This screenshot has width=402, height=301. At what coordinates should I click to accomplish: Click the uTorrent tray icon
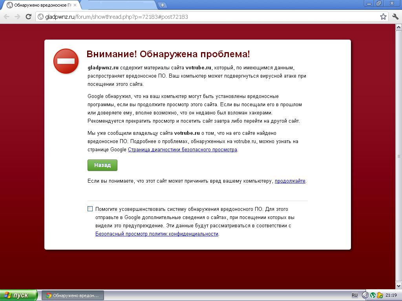click(373, 295)
